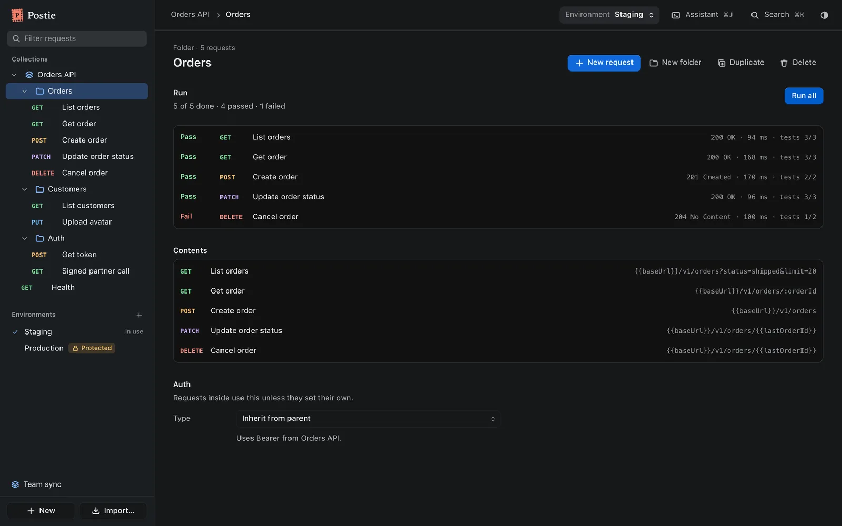842x526 pixels.
Task: Focus the Filter requests field
Action: pyautogui.click(x=77, y=38)
